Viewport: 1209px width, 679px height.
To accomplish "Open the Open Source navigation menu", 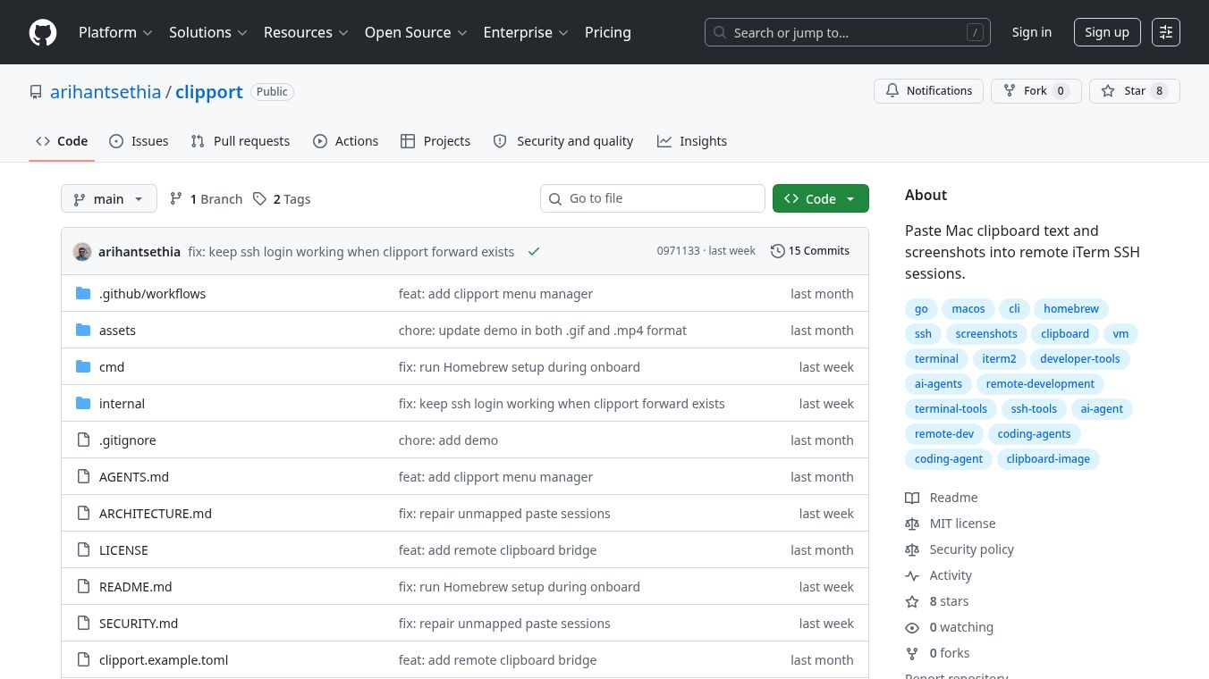I will (416, 32).
